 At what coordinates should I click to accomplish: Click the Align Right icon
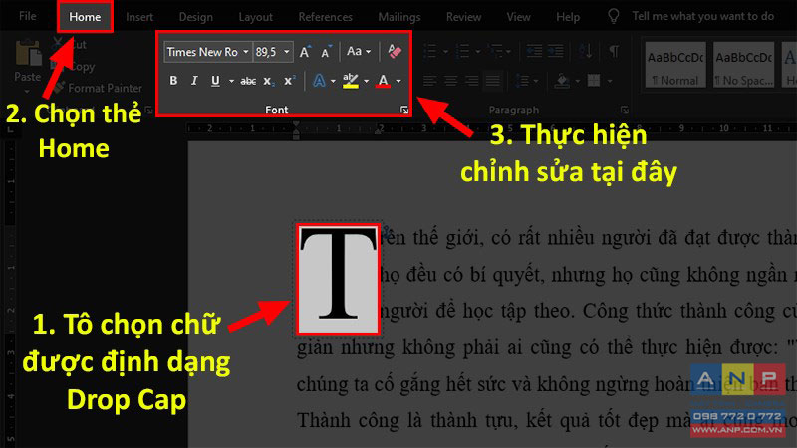[471, 81]
